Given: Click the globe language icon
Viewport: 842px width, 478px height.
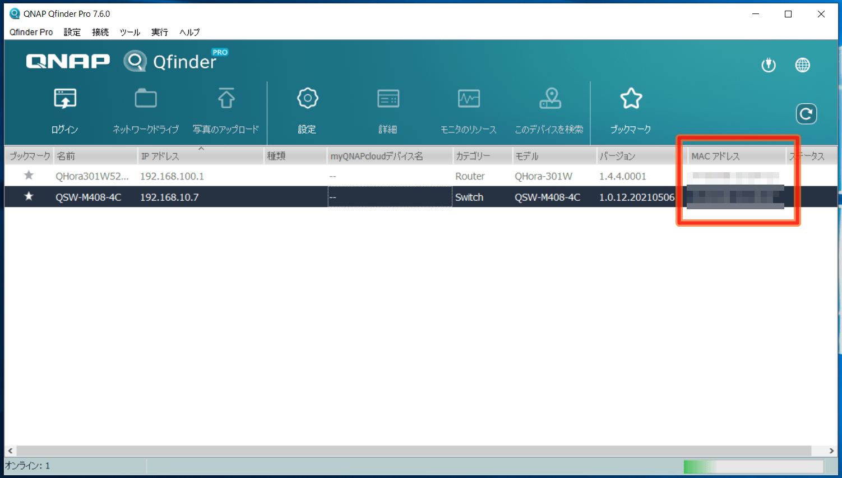Looking at the screenshot, I should tap(803, 65).
